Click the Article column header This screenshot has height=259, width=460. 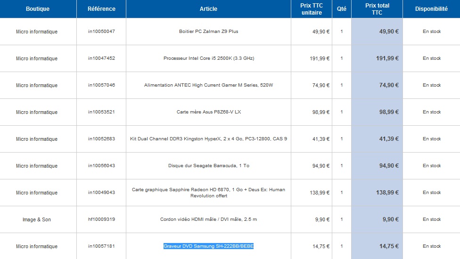[208, 9]
